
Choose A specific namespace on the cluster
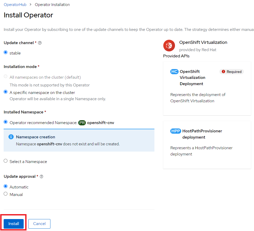click(x=5, y=92)
